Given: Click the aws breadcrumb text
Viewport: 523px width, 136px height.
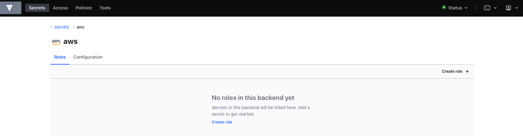Looking at the screenshot, I should click(81, 27).
